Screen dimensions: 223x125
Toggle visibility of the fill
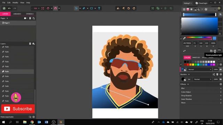221,69
